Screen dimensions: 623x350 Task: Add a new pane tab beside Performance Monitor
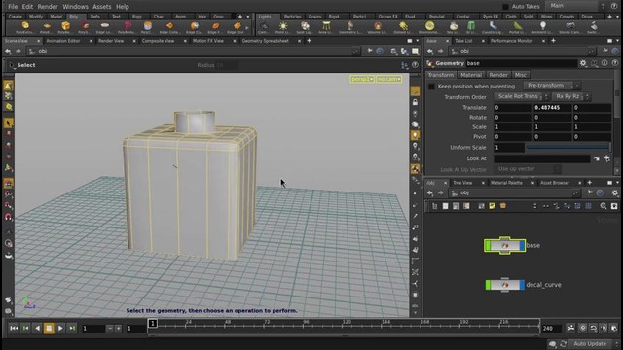click(x=553, y=41)
